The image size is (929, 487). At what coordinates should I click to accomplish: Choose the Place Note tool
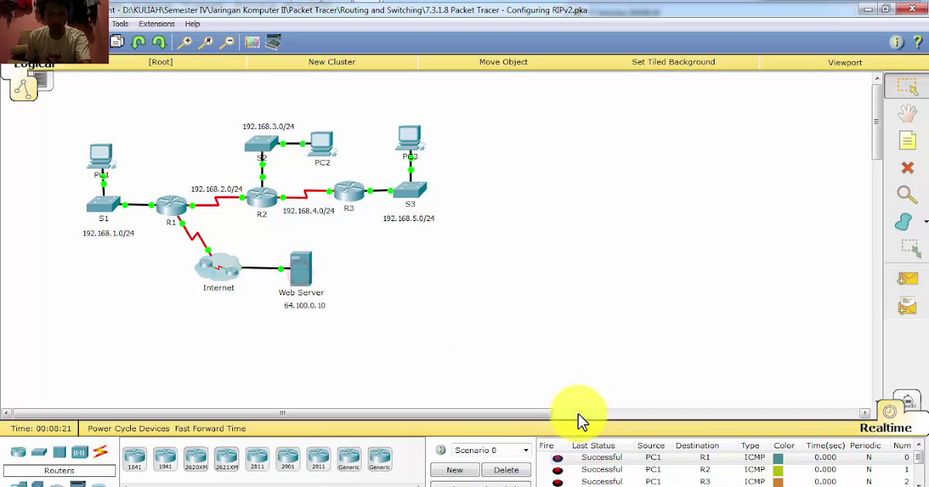pos(907,140)
